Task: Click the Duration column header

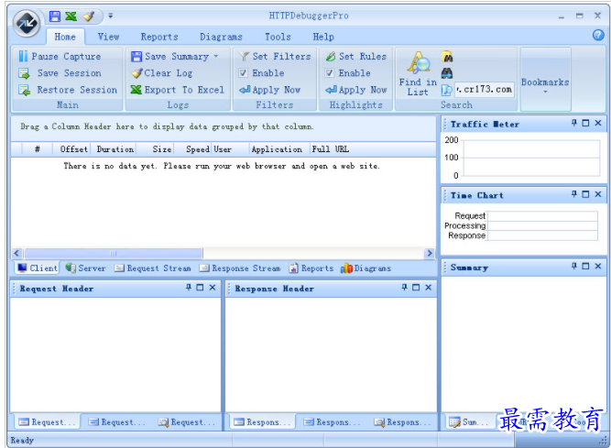Action: 115,149
